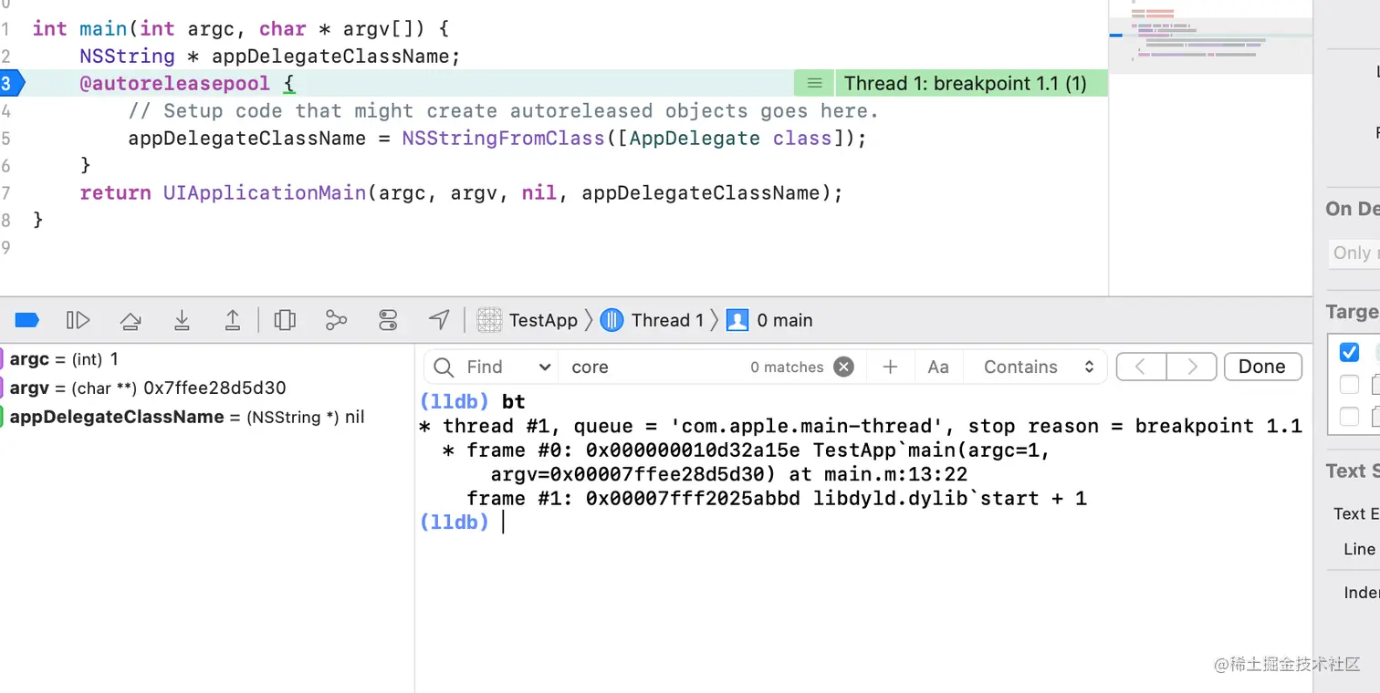Screen dimensions: 1380x693
Task: Step over the current line
Action: coord(131,320)
